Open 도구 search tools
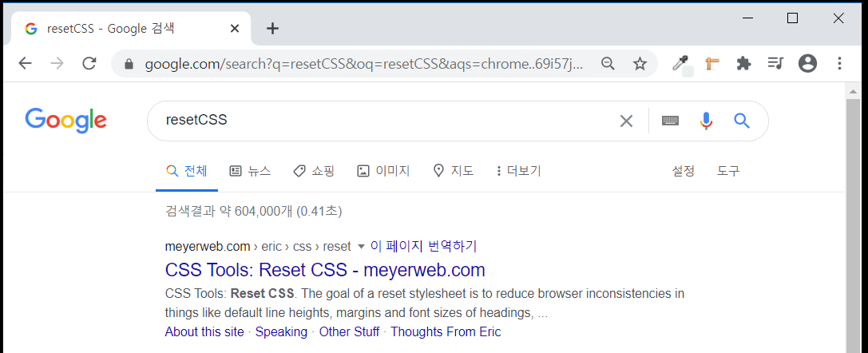The height and width of the screenshot is (353, 868). click(x=728, y=171)
